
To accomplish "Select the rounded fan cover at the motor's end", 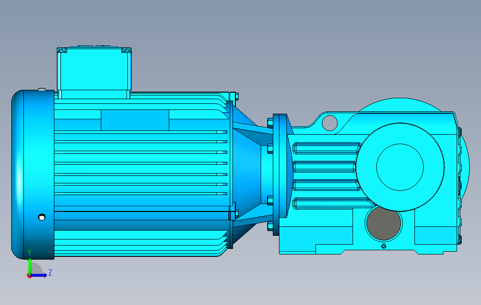I will [33, 174].
